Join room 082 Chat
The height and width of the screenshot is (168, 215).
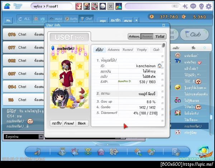[x=23, y=61]
